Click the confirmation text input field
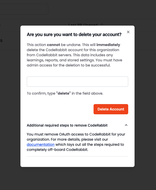Viewport: 156px width, 190px height. point(77,82)
